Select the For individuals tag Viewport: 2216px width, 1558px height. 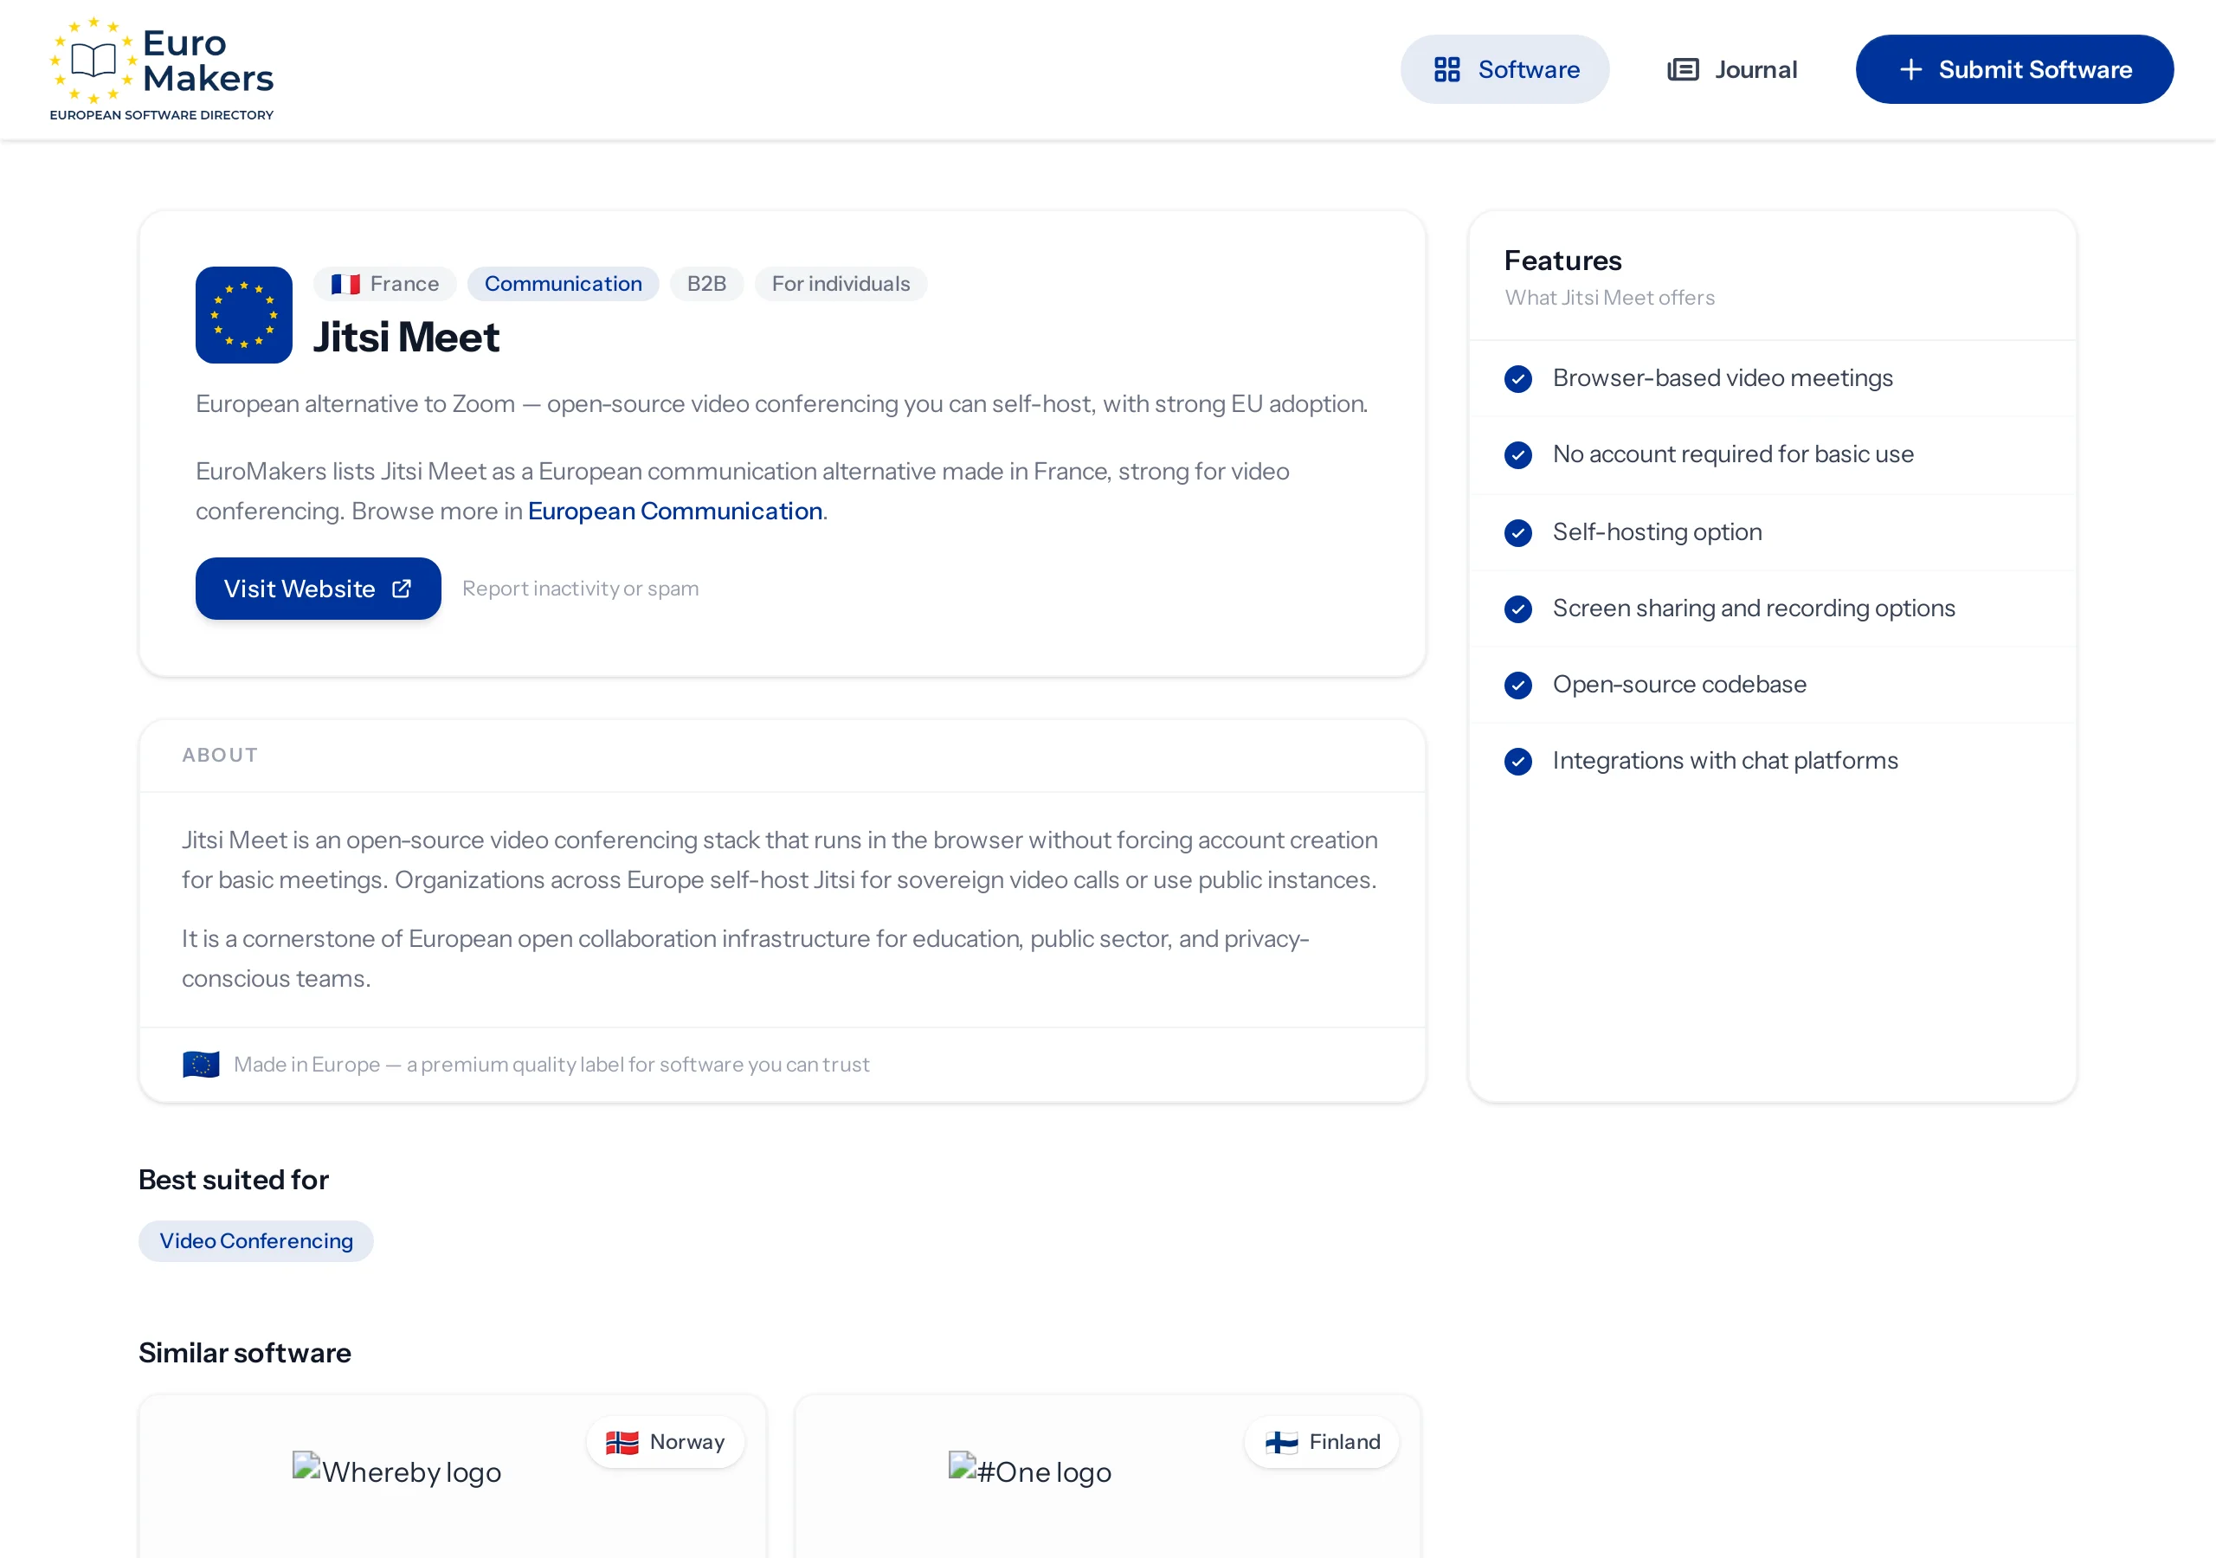pyautogui.click(x=840, y=284)
